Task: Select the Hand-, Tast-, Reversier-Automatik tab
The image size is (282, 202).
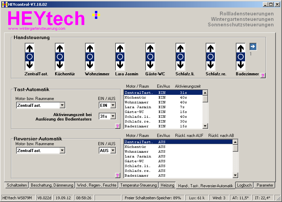Action: pos(205,186)
